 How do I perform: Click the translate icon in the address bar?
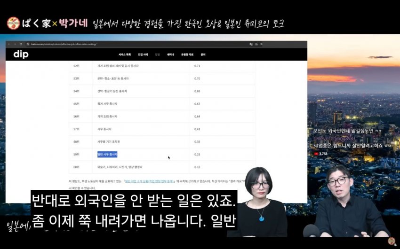[250, 44]
